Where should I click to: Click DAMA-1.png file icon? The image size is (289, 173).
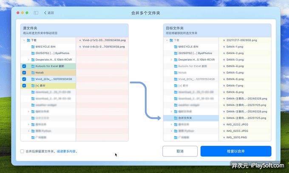[x=224, y=47]
